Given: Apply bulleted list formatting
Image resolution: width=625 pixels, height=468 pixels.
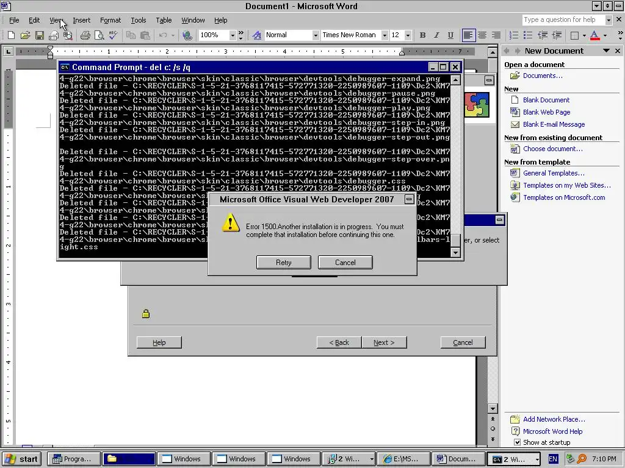Looking at the screenshot, I should [528, 35].
